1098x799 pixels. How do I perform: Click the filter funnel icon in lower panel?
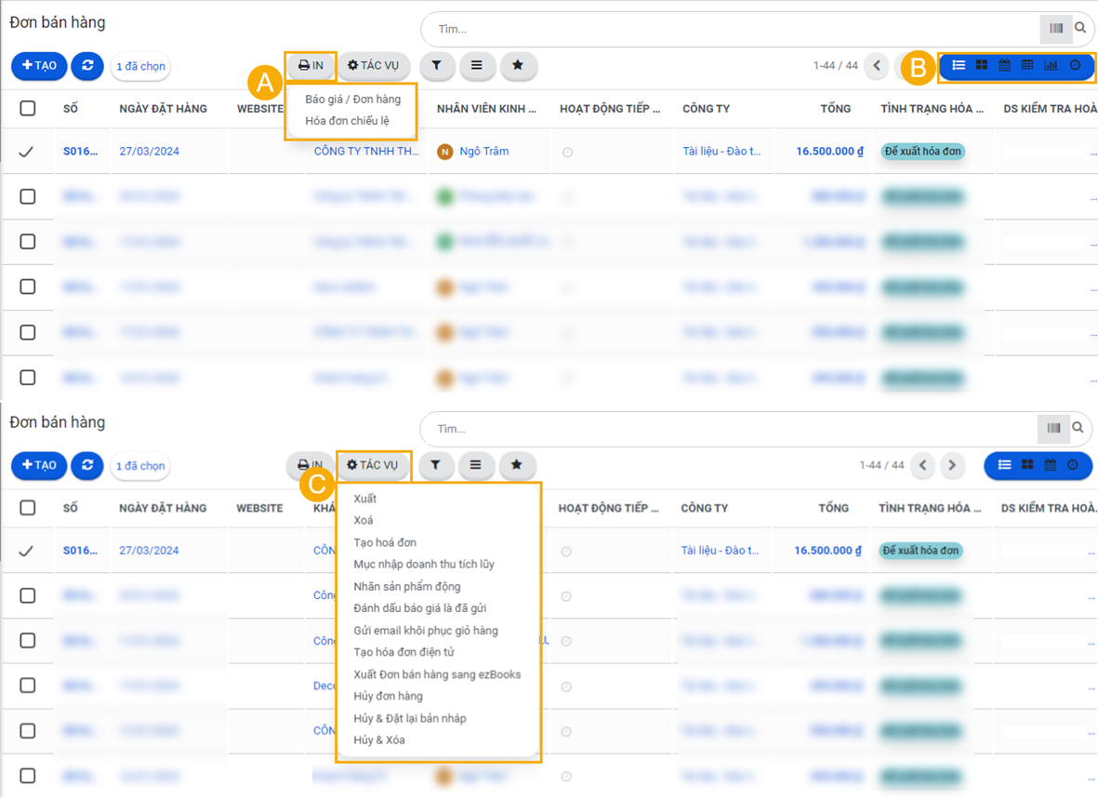[435, 465]
